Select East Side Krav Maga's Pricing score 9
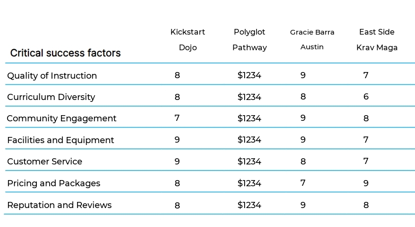Viewport: 415px width, 227px height. pyautogui.click(x=366, y=183)
